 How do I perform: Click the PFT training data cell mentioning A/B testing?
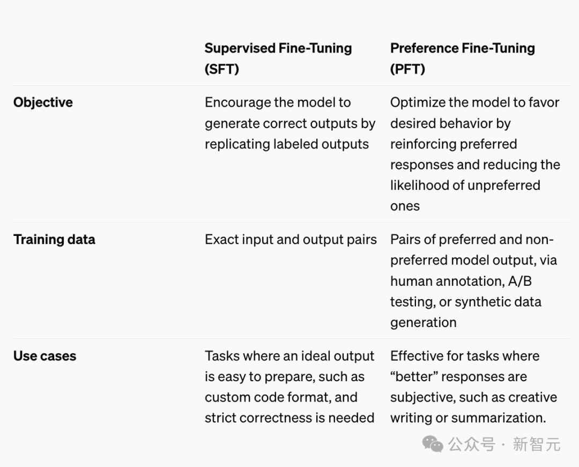coord(473,281)
